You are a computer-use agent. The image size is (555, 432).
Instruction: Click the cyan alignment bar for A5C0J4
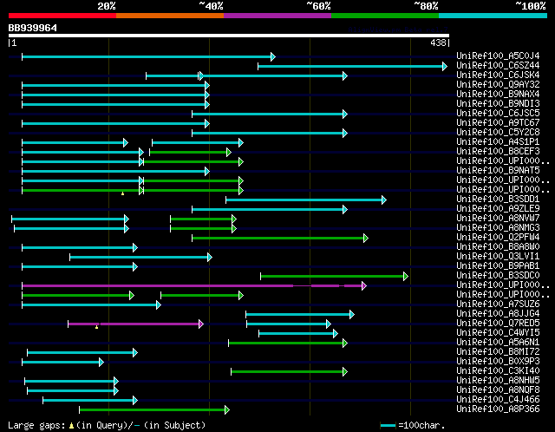(x=147, y=56)
